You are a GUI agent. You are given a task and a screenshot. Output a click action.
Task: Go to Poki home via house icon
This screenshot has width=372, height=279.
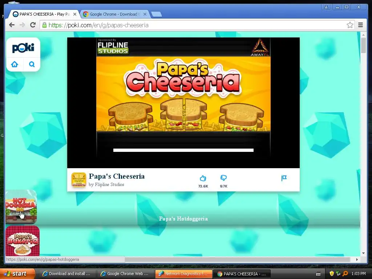15,64
